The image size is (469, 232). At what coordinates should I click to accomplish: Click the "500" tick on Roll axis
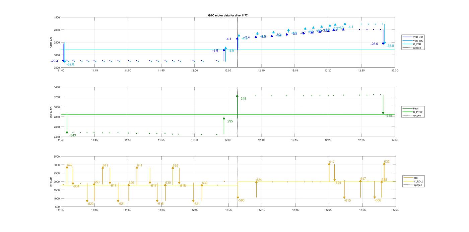coord(58,207)
